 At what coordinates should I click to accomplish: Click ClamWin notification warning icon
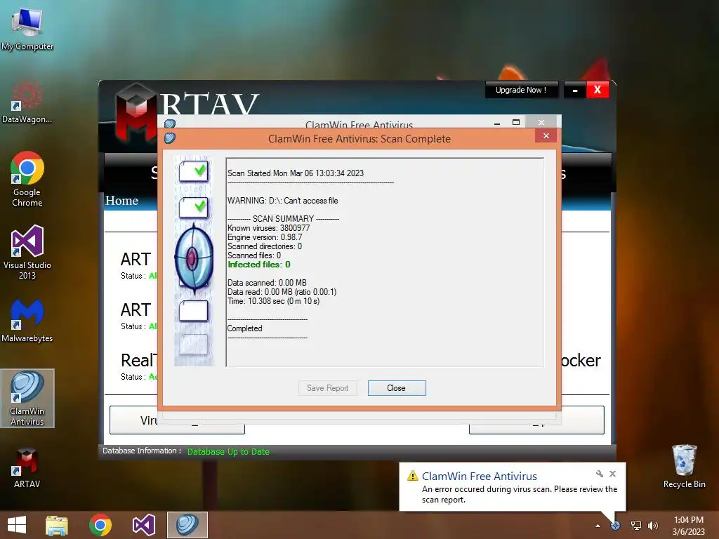(413, 476)
